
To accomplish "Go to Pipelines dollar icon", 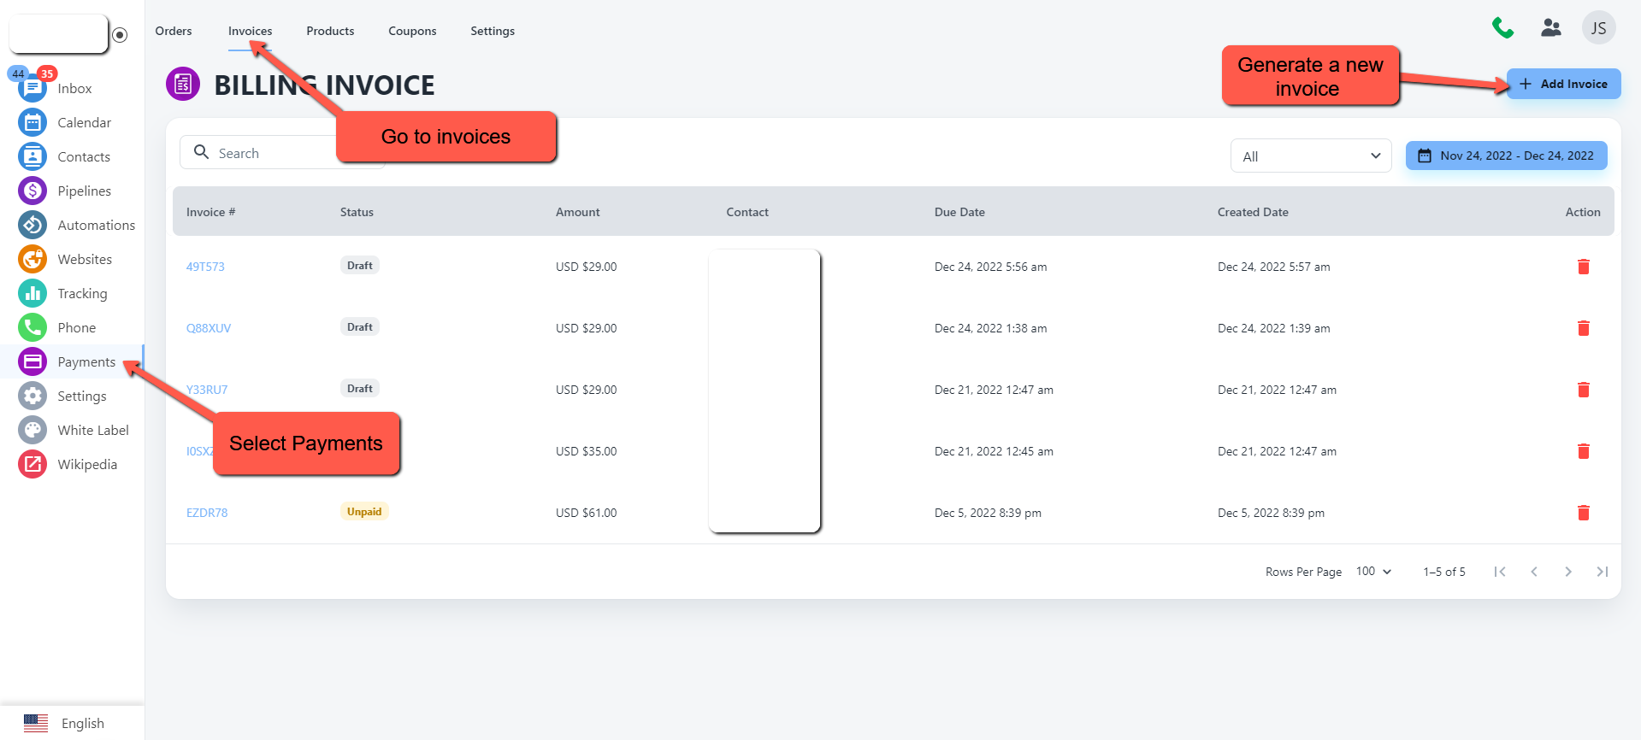I will click(x=32, y=191).
